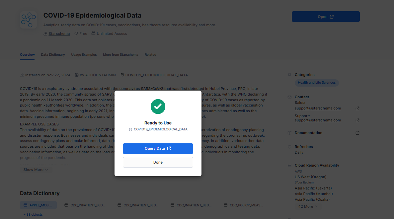Screen dimensions: 394x219
Task: Open the Usage Examples tab
Action: click(84, 55)
